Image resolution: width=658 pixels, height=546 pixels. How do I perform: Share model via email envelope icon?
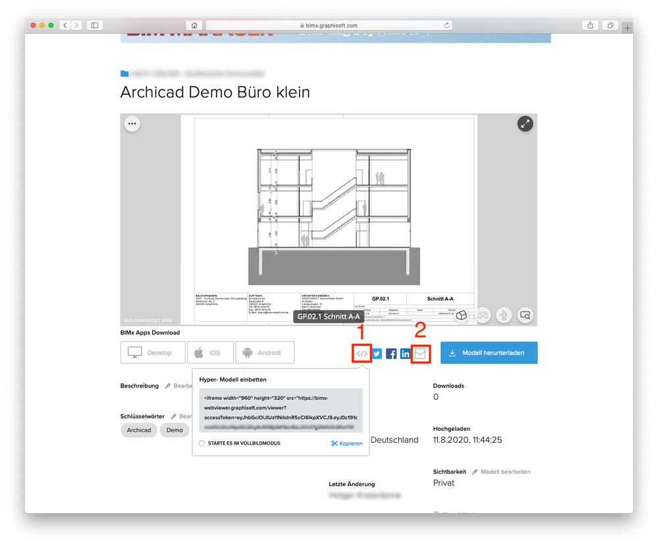tap(420, 354)
